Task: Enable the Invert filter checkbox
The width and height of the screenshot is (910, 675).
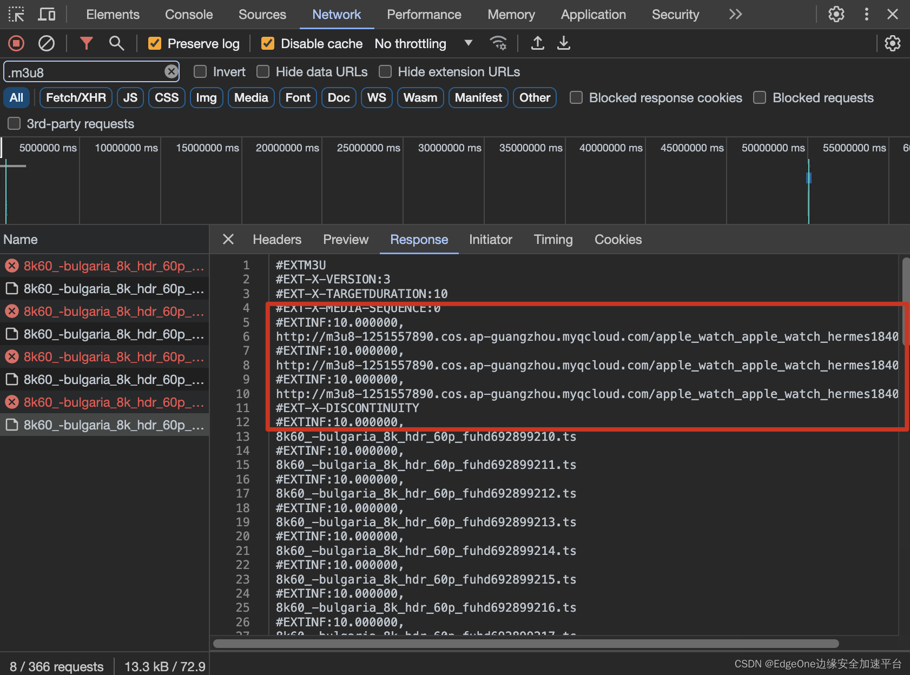Action: pos(200,71)
